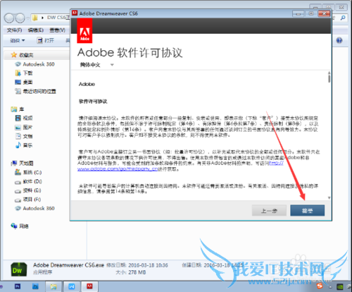Viewport: 352px width, 292px height.
Task: Click the DW CS6 breadcrumb in the address bar
Action: tap(58, 18)
